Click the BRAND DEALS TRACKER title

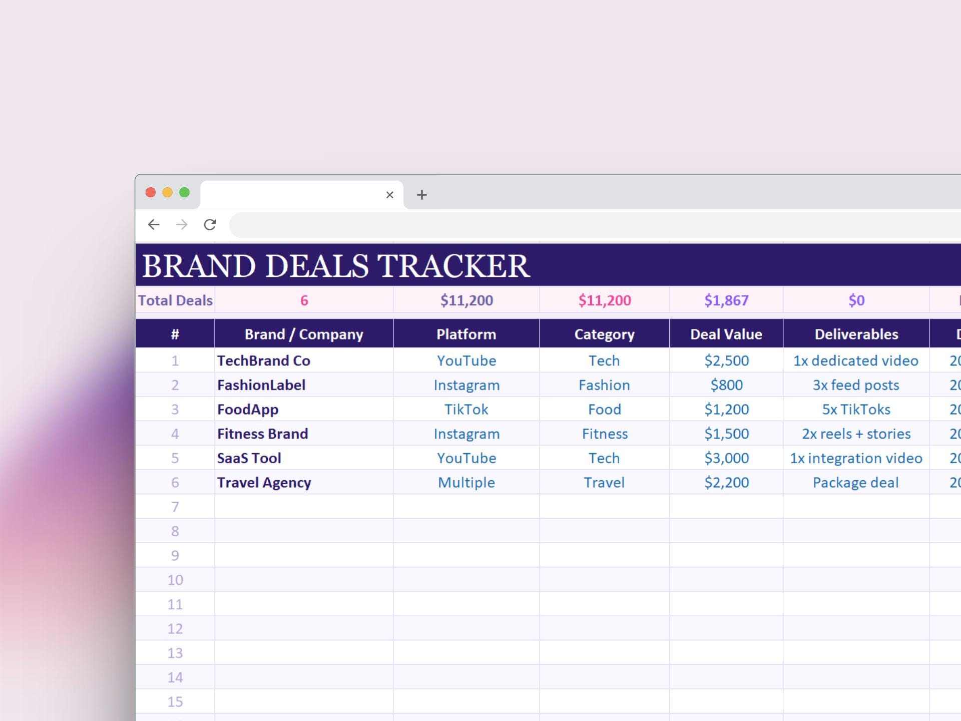pos(336,265)
